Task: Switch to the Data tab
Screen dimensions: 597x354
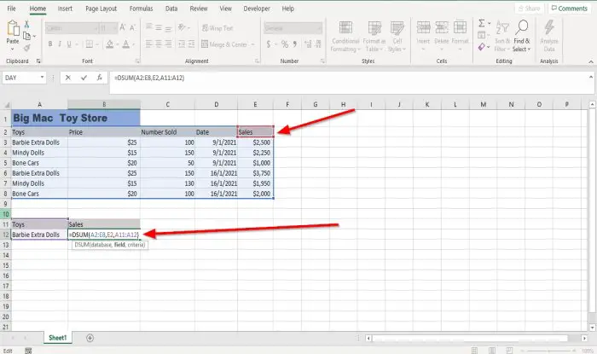Action: [171, 9]
